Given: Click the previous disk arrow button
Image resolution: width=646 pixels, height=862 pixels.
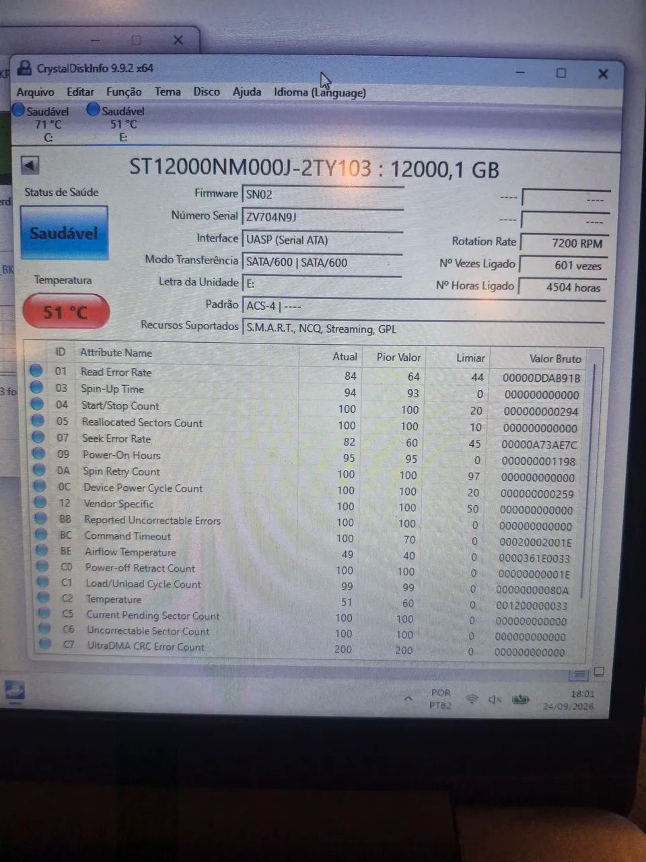Looking at the screenshot, I should point(30,165).
